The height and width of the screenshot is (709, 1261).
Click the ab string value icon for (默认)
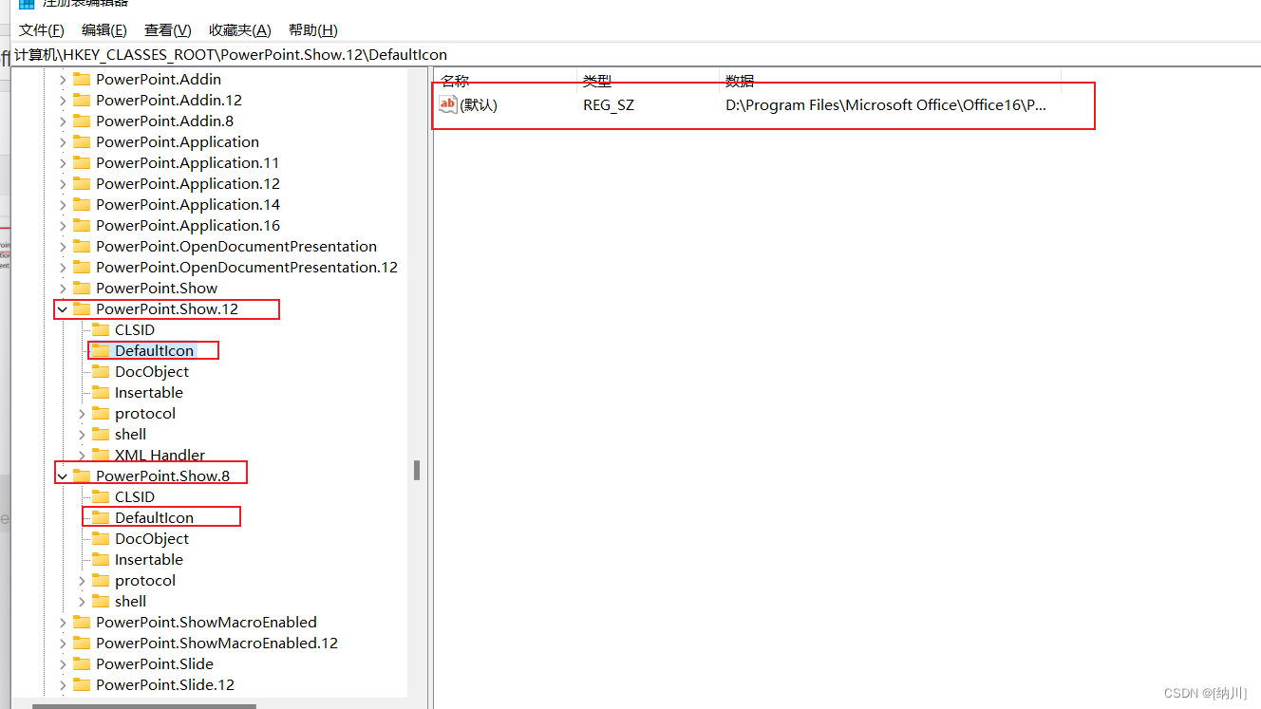(448, 104)
